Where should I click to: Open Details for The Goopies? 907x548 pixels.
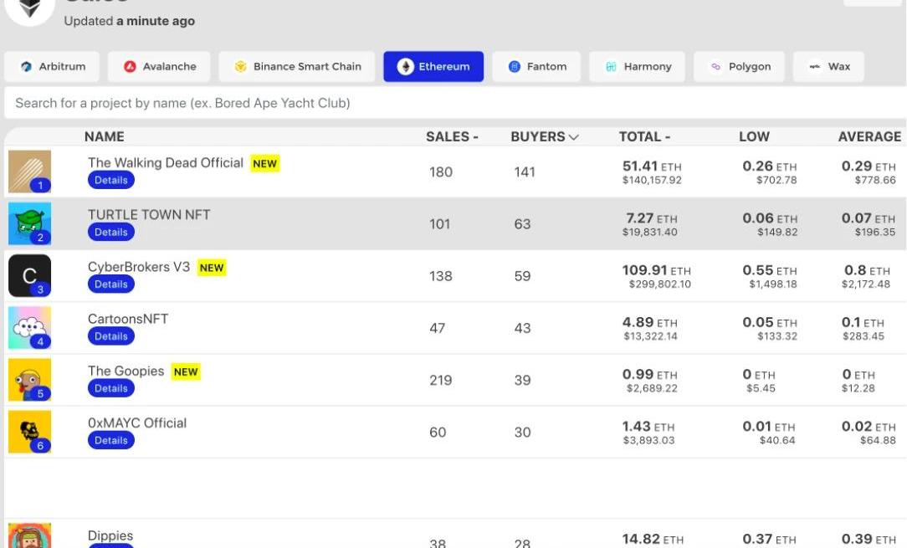click(111, 388)
